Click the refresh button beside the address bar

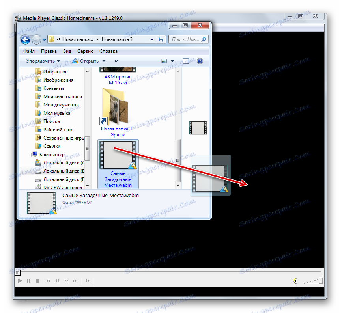(x=161, y=40)
